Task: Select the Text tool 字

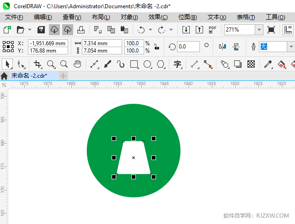Action: pyautogui.click(x=177, y=64)
